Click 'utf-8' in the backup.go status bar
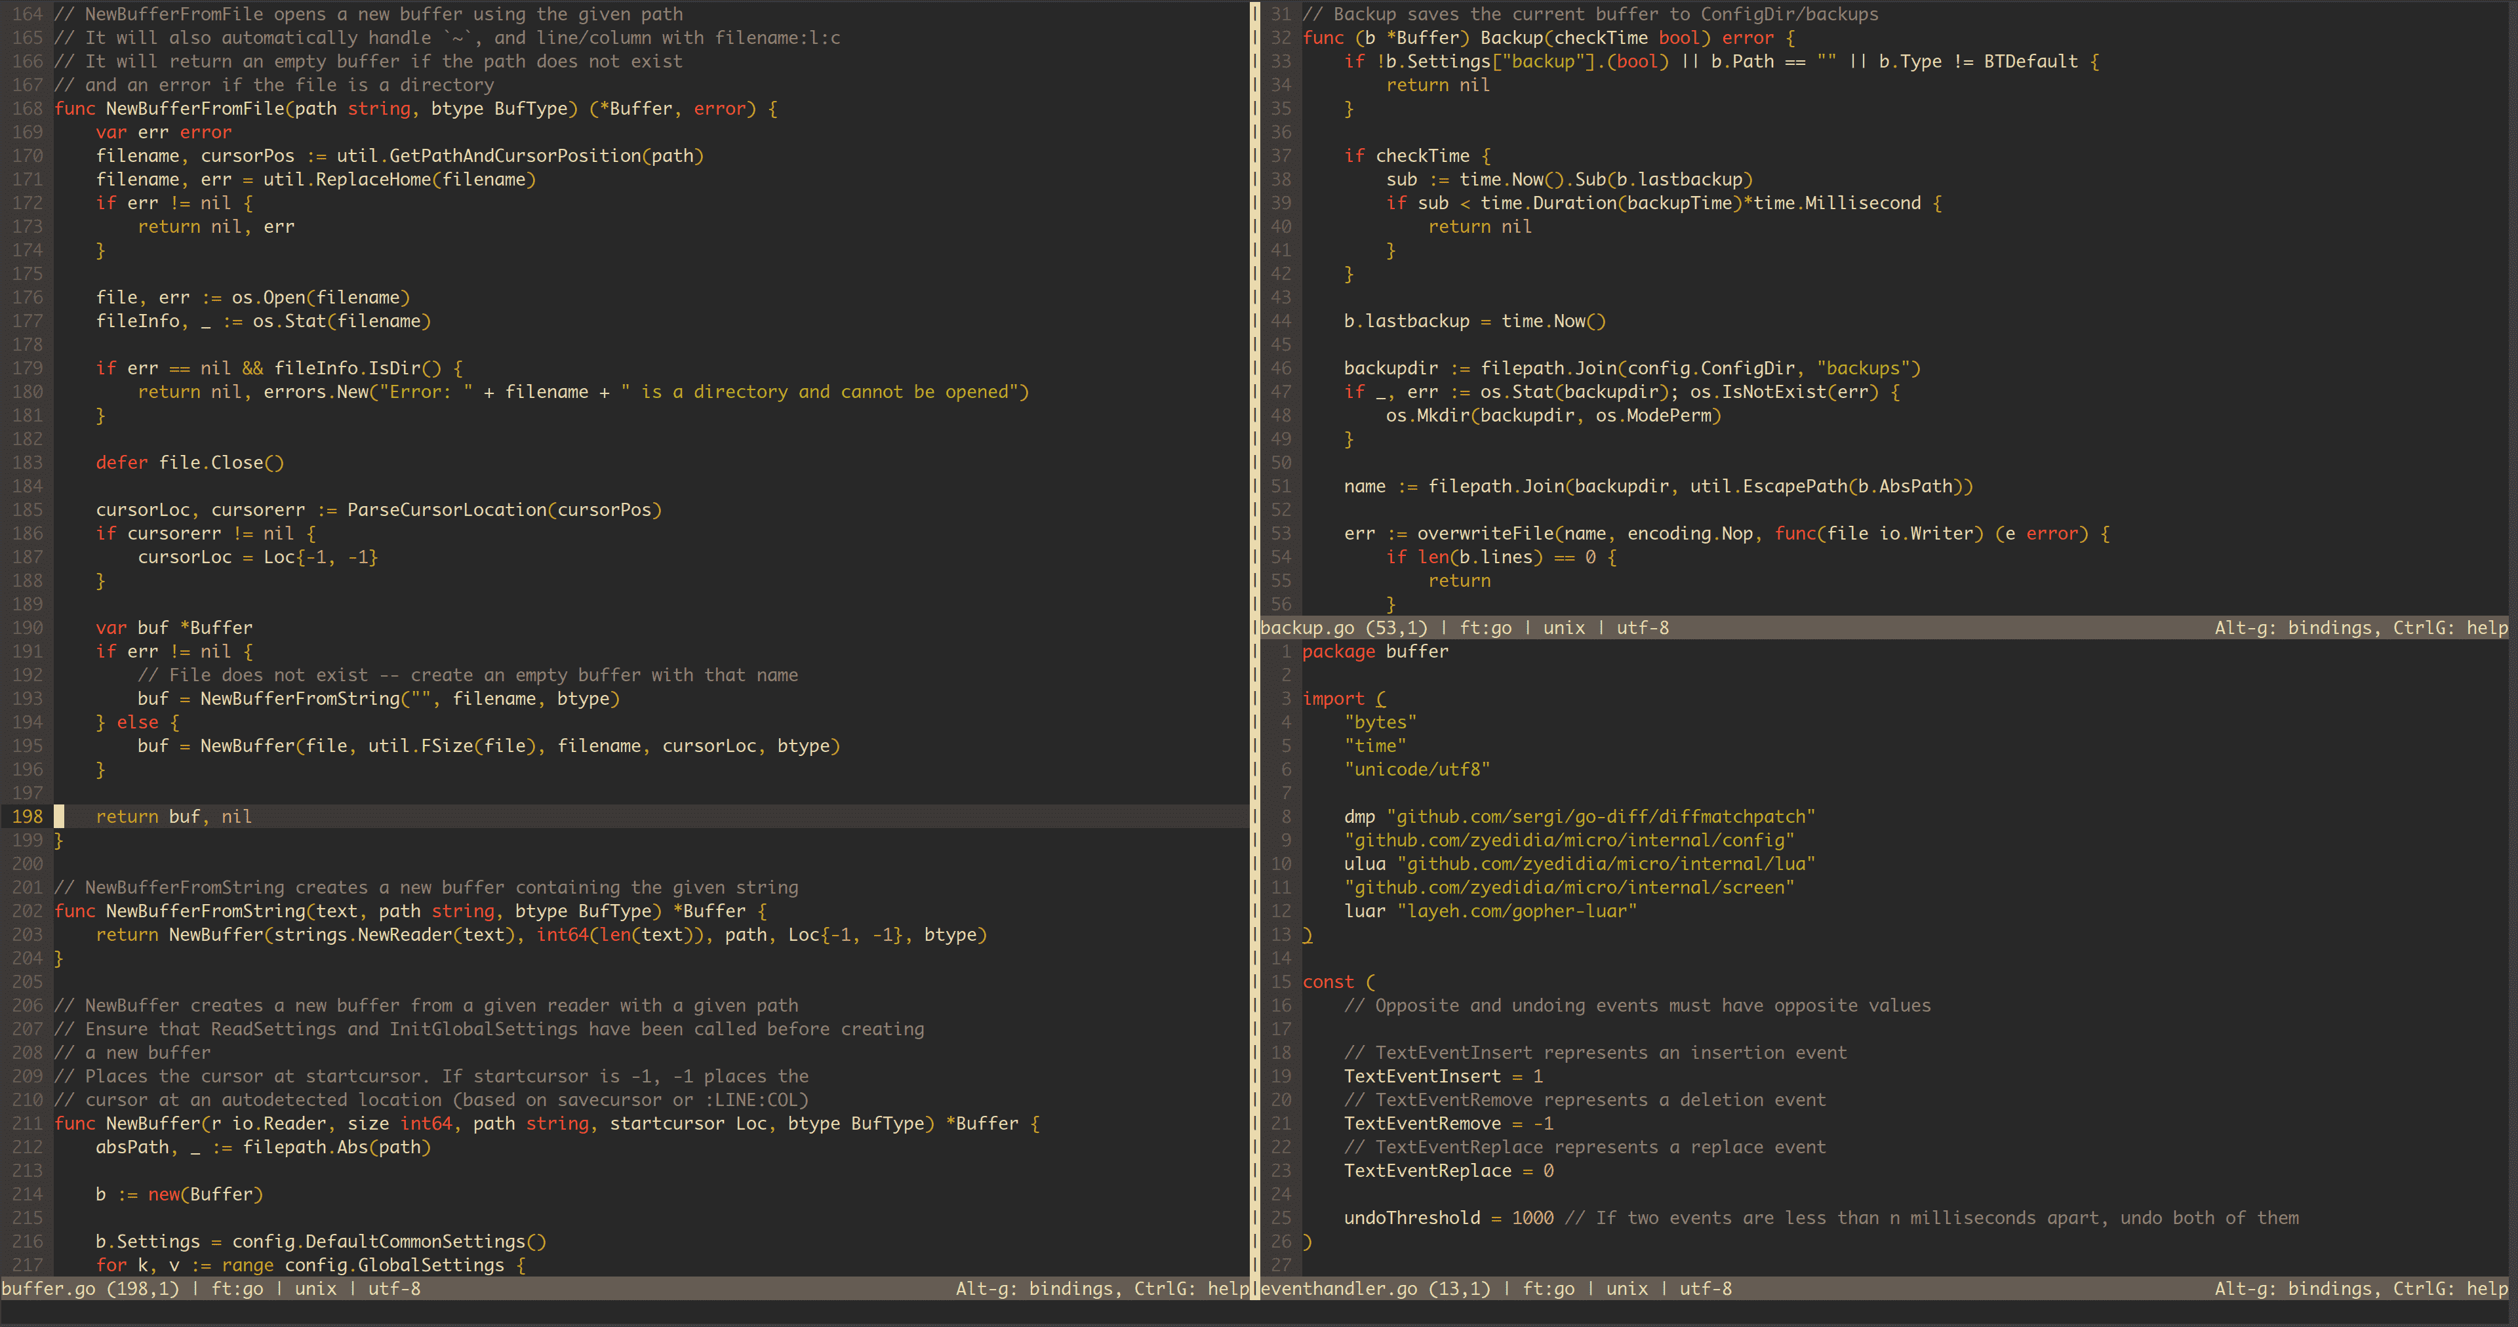The height and width of the screenshot is (1327, 2518). coord(1643,628)
